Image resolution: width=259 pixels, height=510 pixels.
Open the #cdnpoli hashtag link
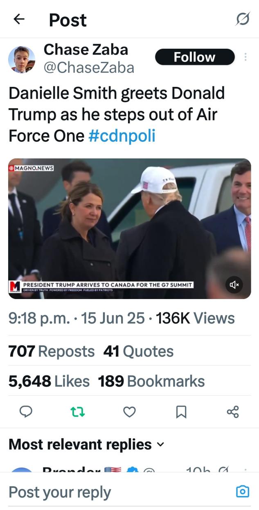click(122, 136)
